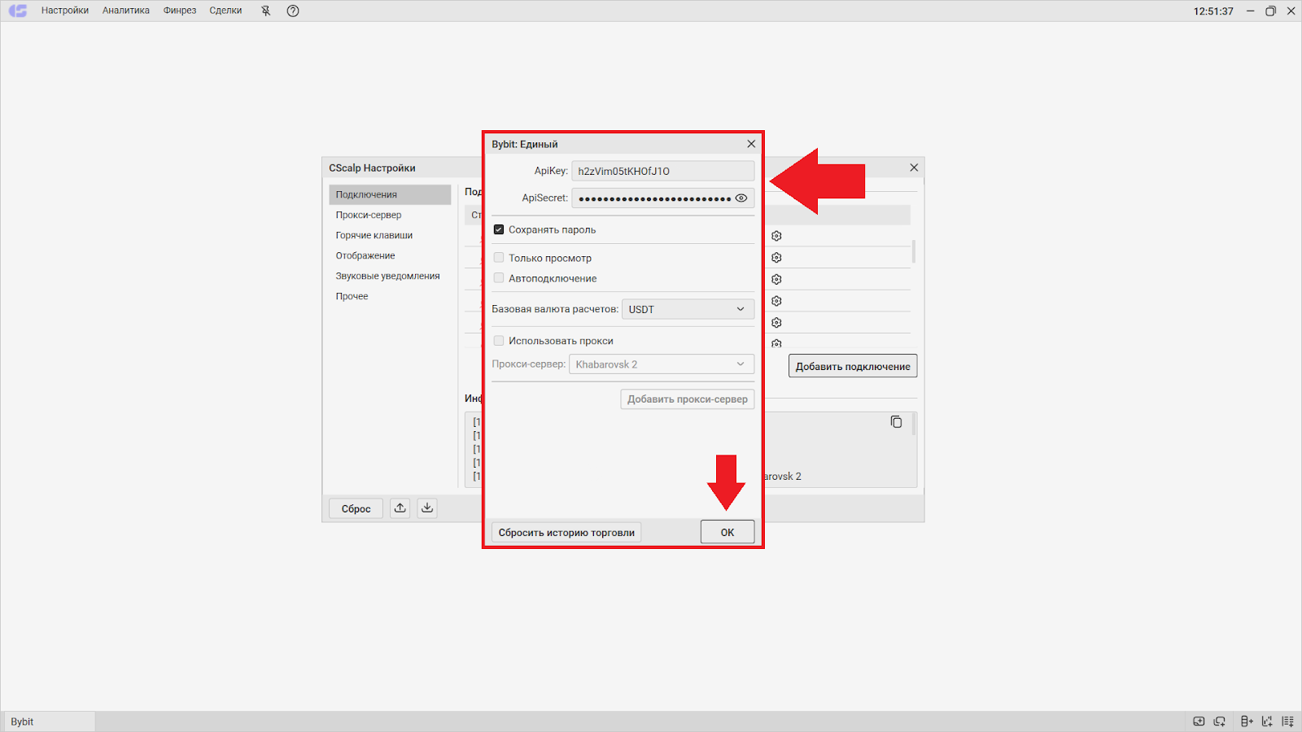Open help via question mark icon
The image size is (1302, 732).
pos(293,11)
